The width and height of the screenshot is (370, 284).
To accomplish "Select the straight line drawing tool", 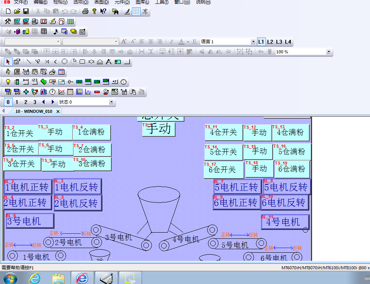I will (28, 61).
